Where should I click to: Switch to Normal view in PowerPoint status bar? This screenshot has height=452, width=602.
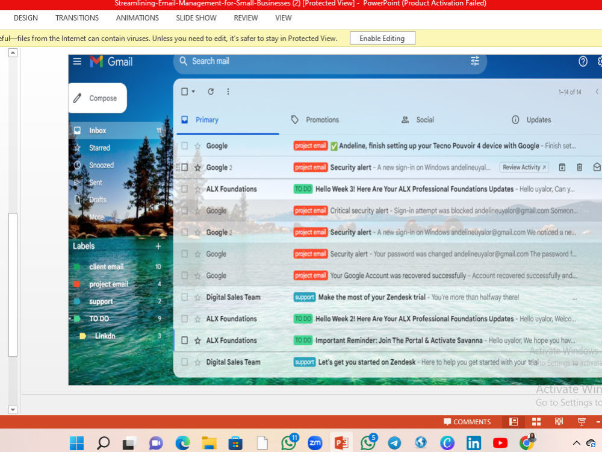tap(514, 422)
